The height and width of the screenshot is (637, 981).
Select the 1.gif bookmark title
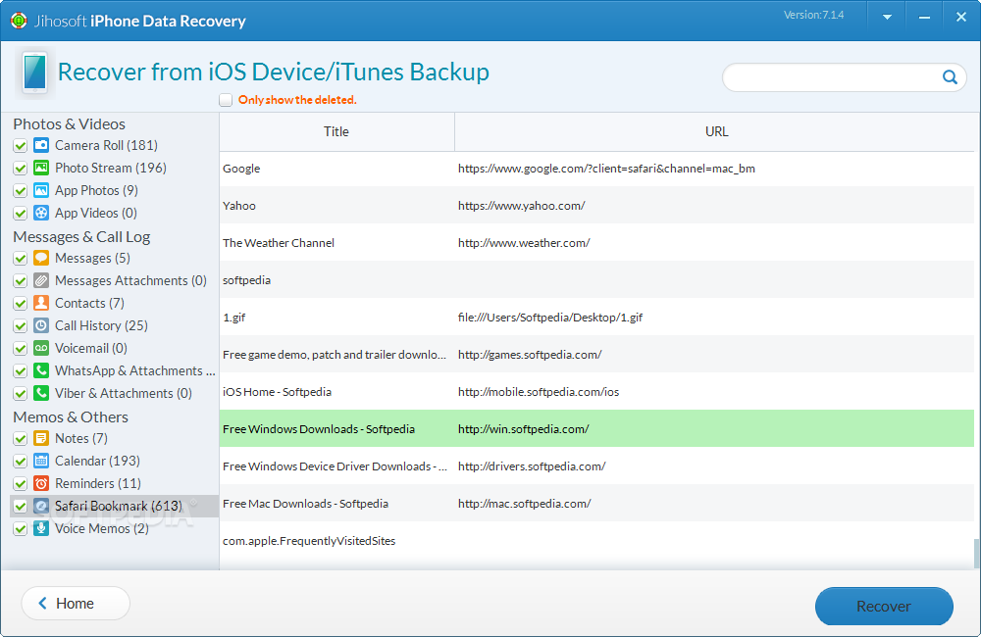point(234,318)
